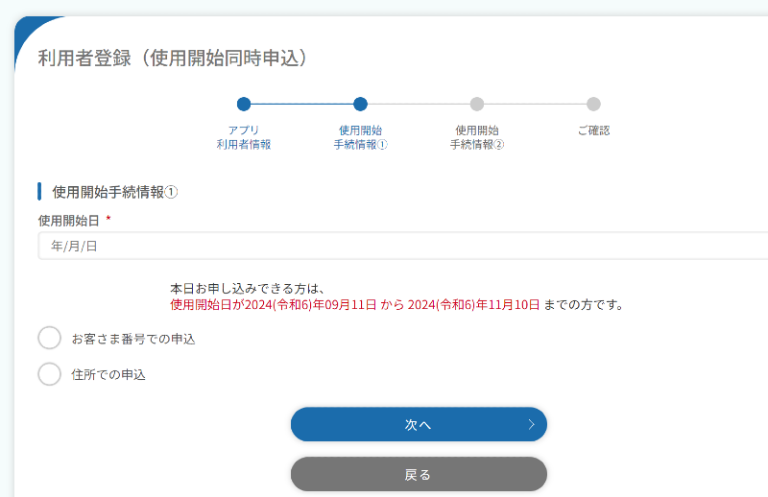Select 住所での申込 radio button
This screenshot has width=768, height=497.
(x=50, y=374)
